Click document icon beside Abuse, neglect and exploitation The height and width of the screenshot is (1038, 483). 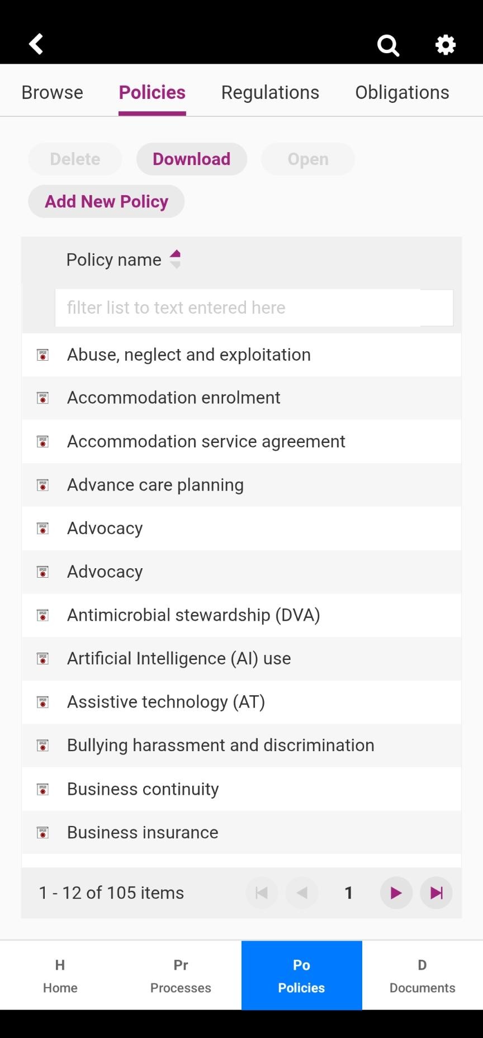[42, 355]
